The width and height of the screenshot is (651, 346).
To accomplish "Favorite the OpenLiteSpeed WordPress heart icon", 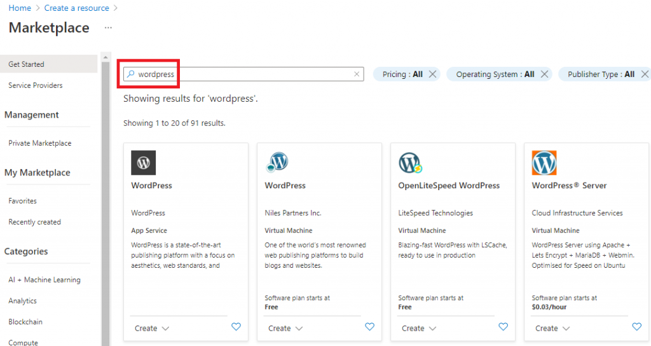I will pos(504,327).
